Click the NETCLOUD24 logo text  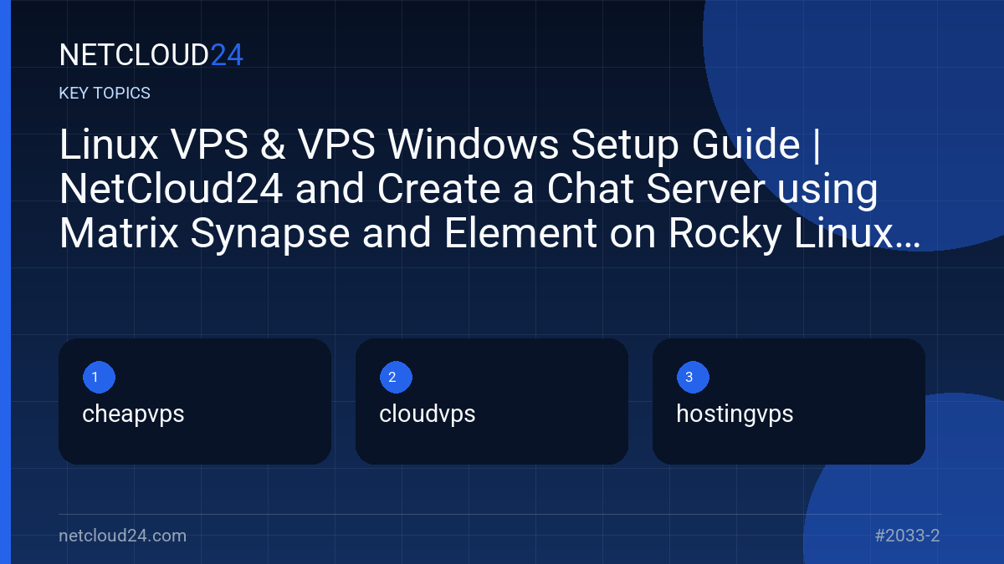151,55
